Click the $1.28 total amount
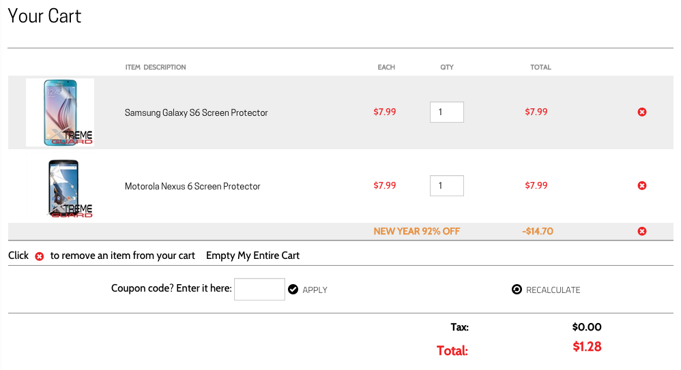The image size is (681, 370). (587, 347)
